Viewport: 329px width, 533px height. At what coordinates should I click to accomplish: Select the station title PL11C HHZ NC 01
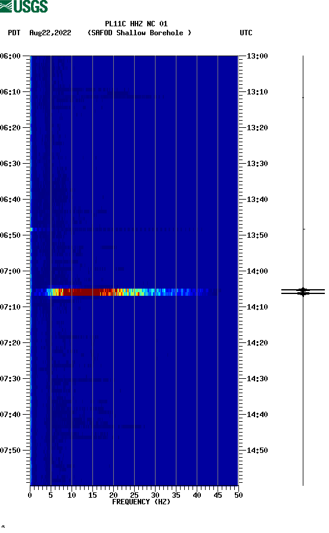coord(136,24)
